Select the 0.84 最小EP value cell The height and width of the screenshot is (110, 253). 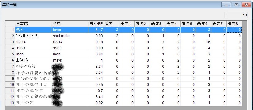96,54
